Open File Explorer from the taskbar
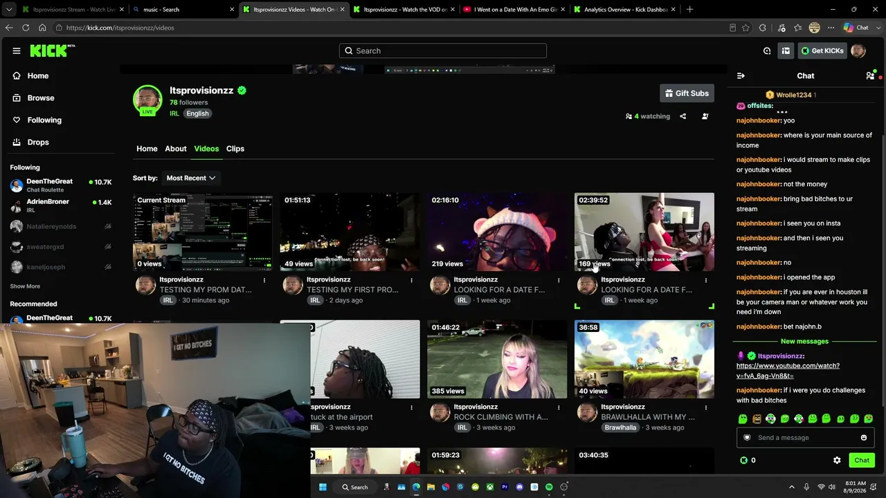 [431, 487]
